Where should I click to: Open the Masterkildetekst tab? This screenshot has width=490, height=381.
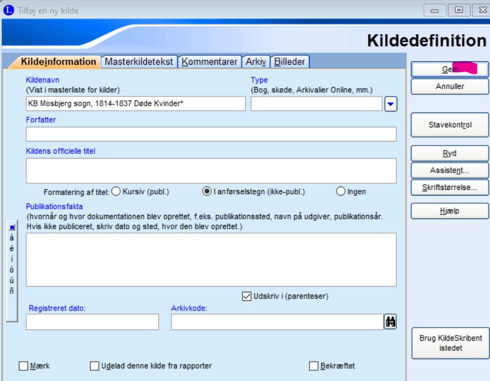(139, 62)
